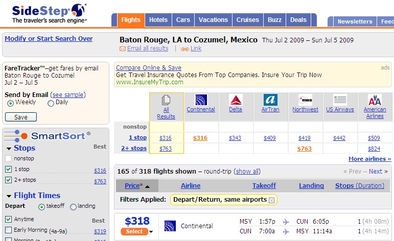Sort results by Landing

(311, 186)
